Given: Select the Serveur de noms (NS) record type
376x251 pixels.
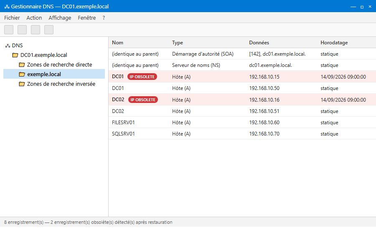Looking at the screenshot, I should click(196, 65).
